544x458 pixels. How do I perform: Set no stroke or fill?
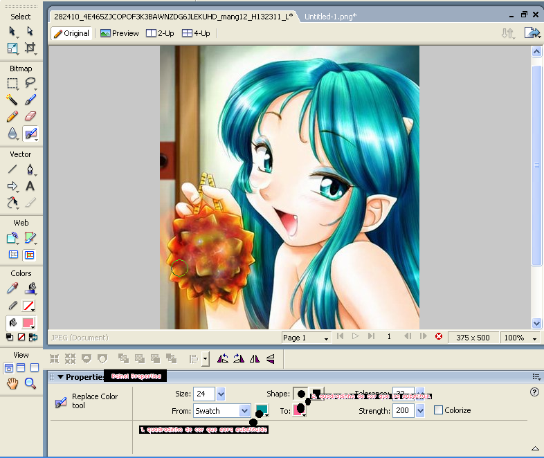click(x=21, y=337)
